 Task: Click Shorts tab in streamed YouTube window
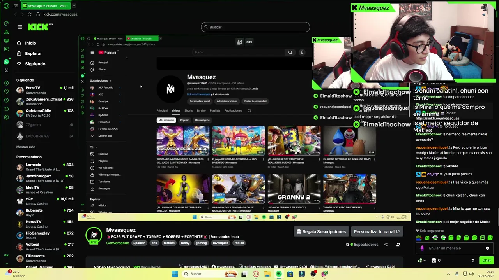(x=188, y=110)
